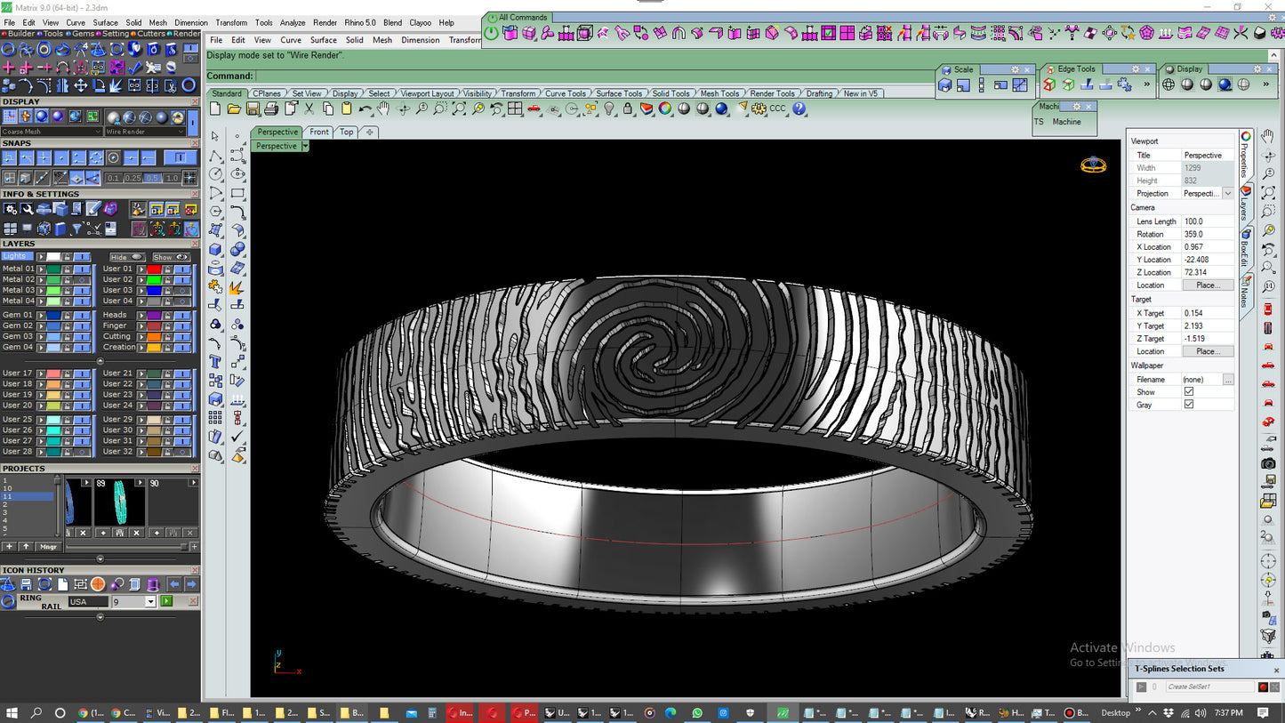
Task: Open the Analyze menu
Action: coord(292,22)
